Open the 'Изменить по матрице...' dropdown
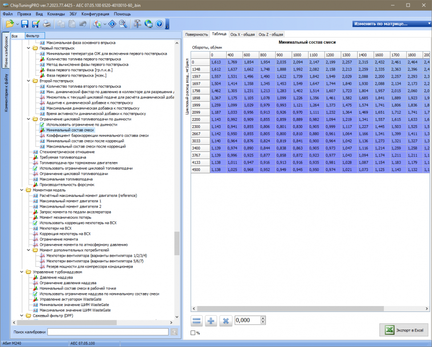This screenshot has width=432, height=347. coord(390,24)
